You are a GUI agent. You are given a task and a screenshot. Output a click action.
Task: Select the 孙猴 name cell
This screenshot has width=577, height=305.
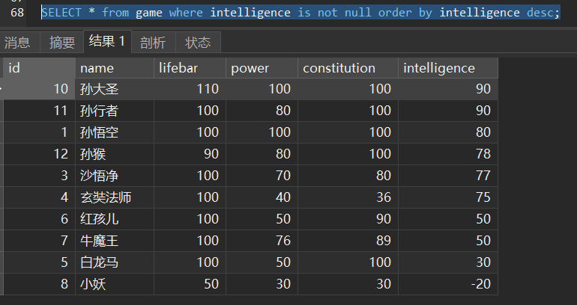point(115,154)
